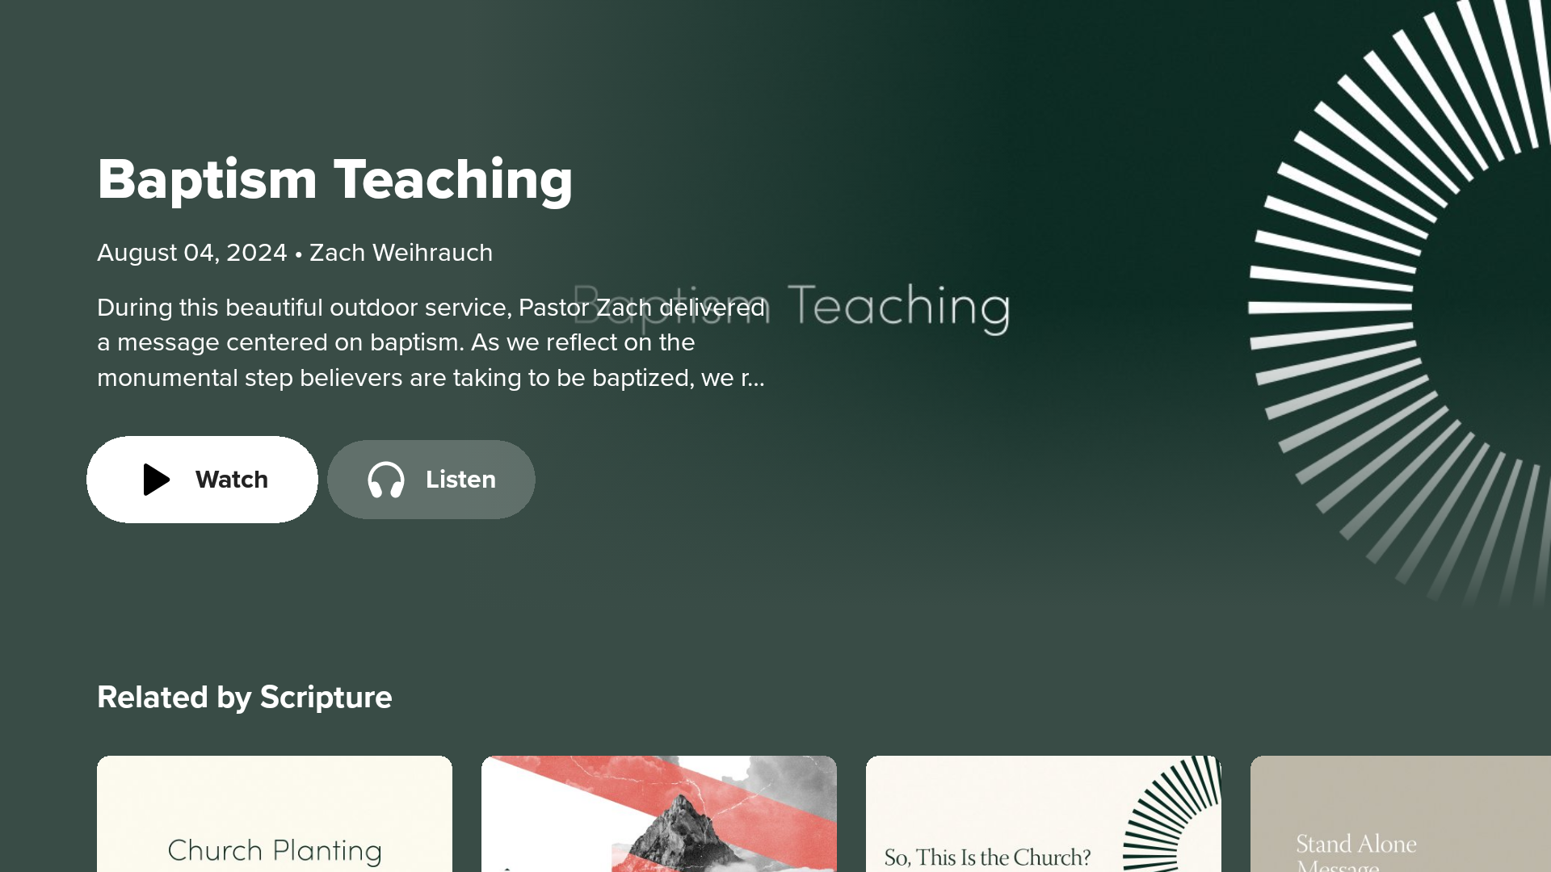Click the headphones icon on Listen
Screen dimensions: 1551x872
click(386, 480)
